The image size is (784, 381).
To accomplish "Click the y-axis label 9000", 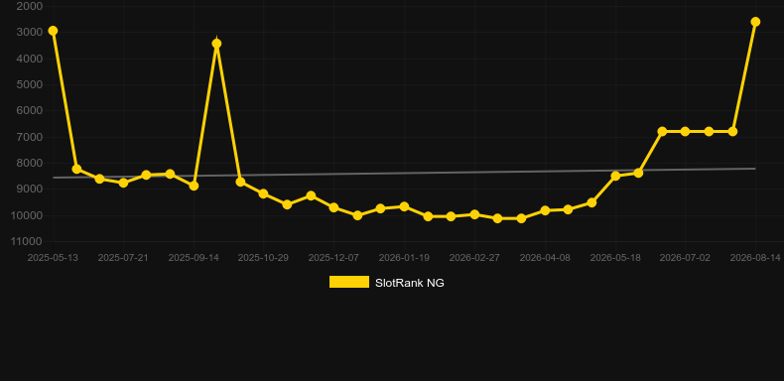I will pos(30,189).
